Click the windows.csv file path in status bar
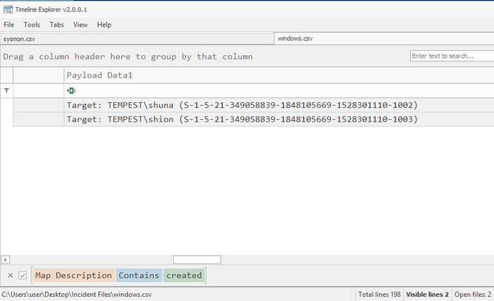Screen dimensions: 494x301 pyautogui.click(x=76, y=295)
